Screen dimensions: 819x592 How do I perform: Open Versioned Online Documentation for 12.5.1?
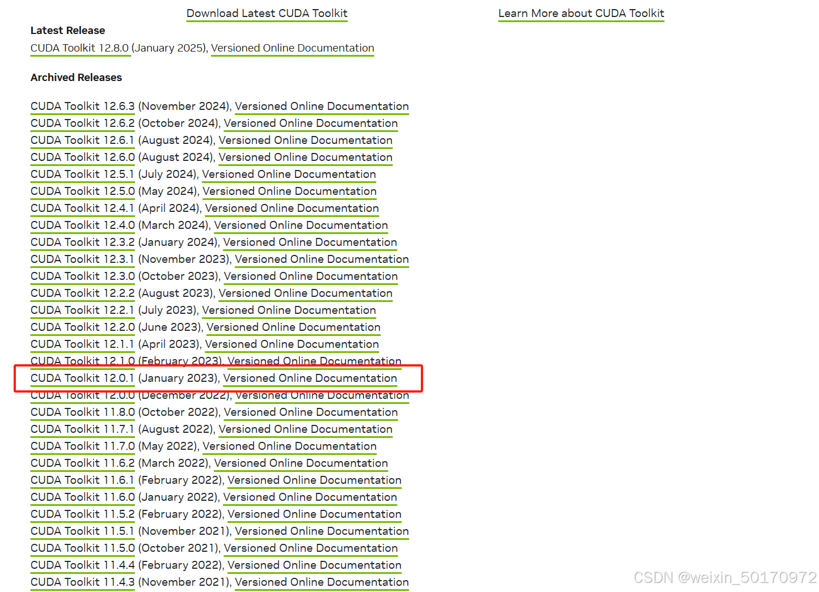pos(289,174)
